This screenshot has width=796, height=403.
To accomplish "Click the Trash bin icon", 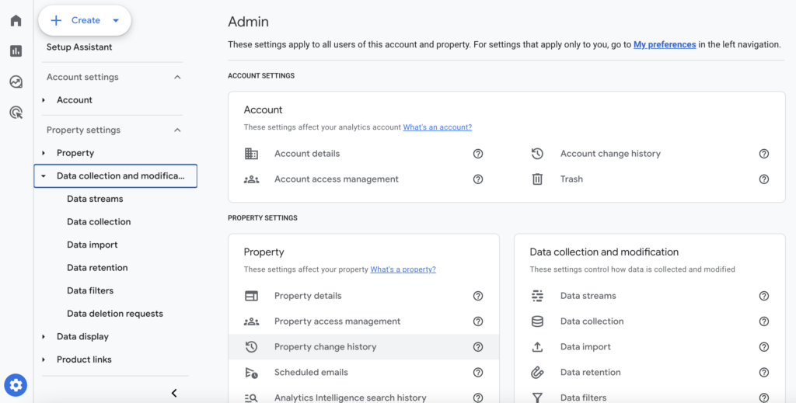I will coord(537,179).
